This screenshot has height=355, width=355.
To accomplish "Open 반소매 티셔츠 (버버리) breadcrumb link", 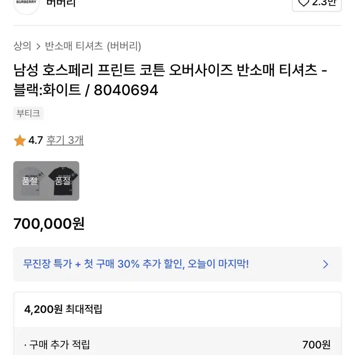I will pyautogui.click(x=93, y=46).
